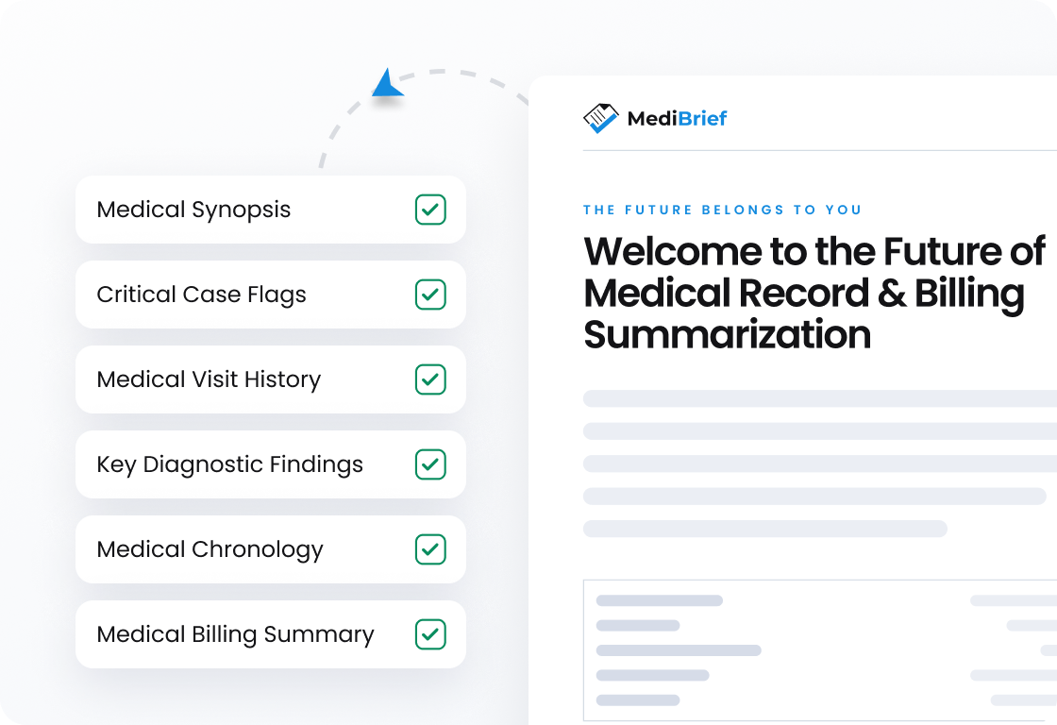Click the Medical Billing Summary label
Image resolution: width=1057 pixels, height=725 pixels.
[x=235, y=634]
